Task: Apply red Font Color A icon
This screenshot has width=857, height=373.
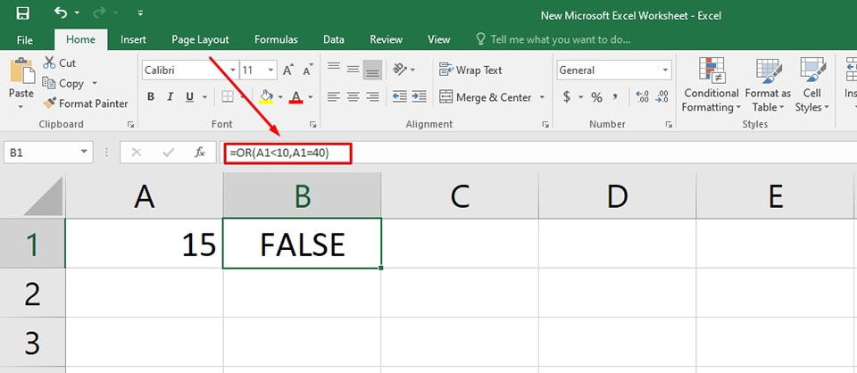Action: [296, 97]
